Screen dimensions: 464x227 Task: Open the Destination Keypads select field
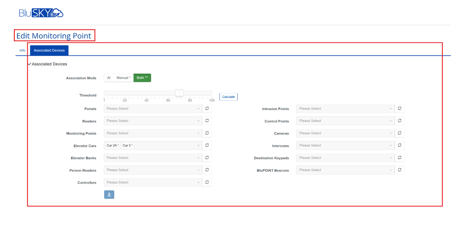tap(345, 158)
